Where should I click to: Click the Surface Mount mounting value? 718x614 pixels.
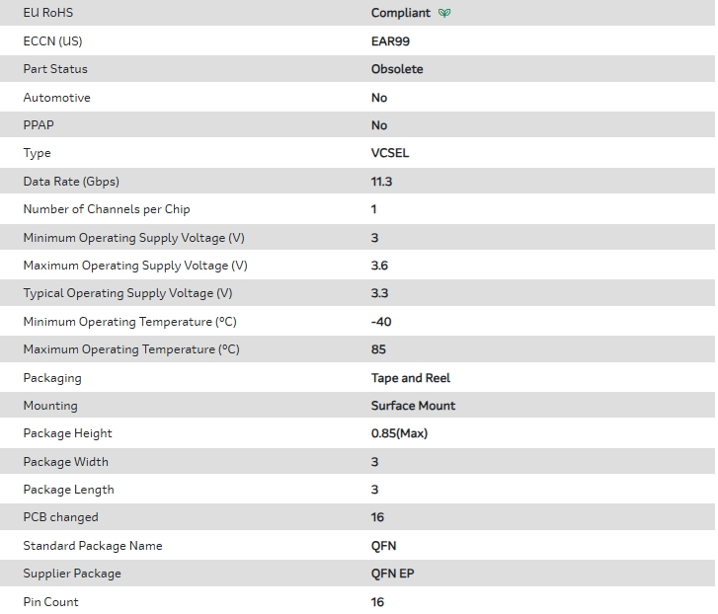pyautogui.click(x=413, y=406)
